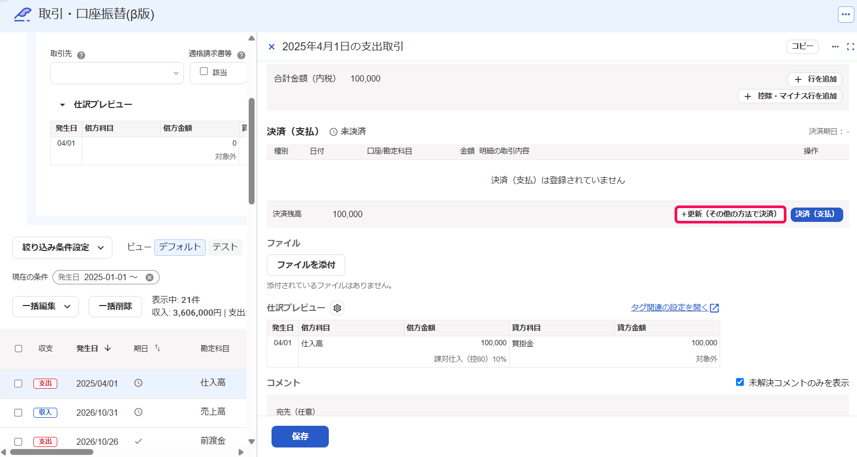The height and width of the screenshot is (457, 857).
Task: Click 収入 tag in 2026/10/31 row
Action: (46, 413)
